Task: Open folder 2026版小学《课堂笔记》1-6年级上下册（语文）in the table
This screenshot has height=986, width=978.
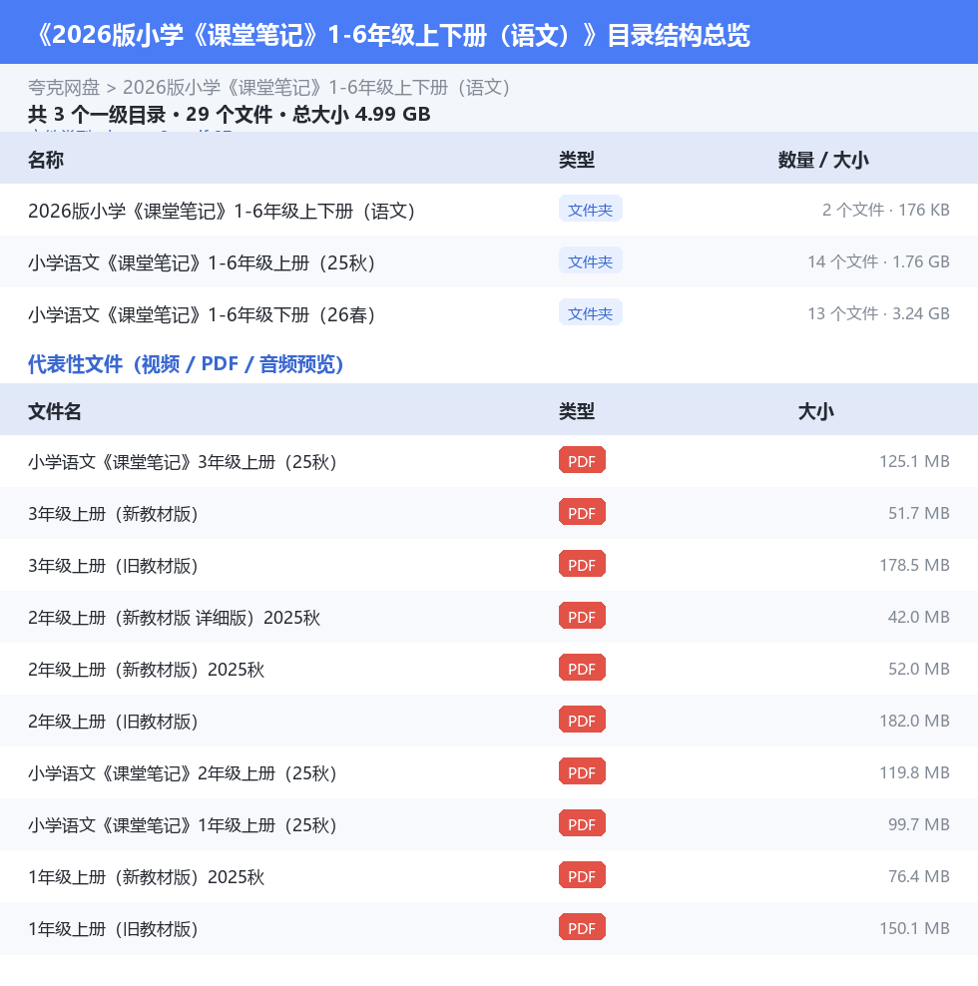Action: click(x=222, y=211)
